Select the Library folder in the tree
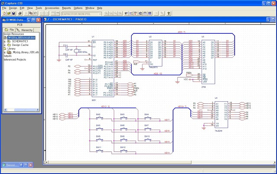277x174 pixels. 12,48
